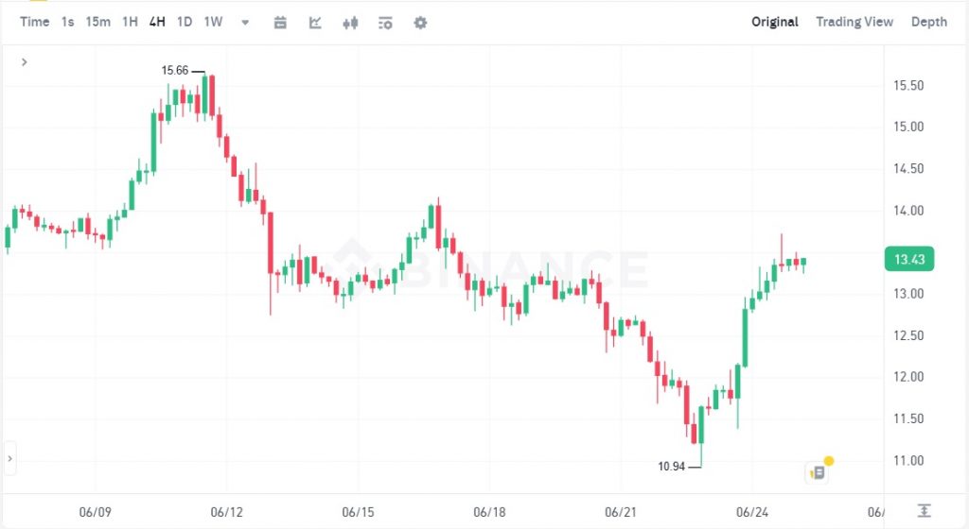The width and height of the screenshot is (969, 529).
Task: Open chart settings gear
Action: (x=420, y=23)
